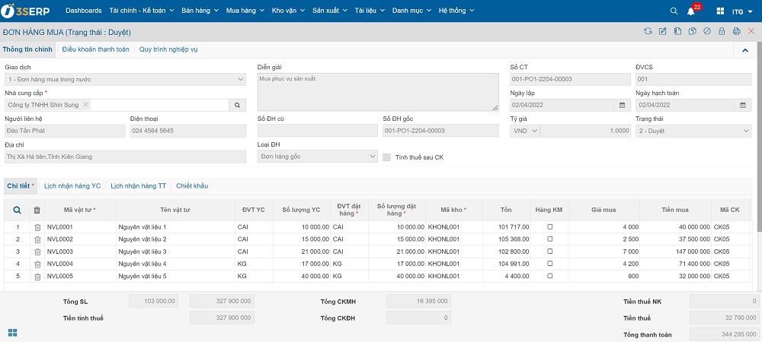762x342 pixels.
Task: Open the notifications bell
Action: [691, 11]
